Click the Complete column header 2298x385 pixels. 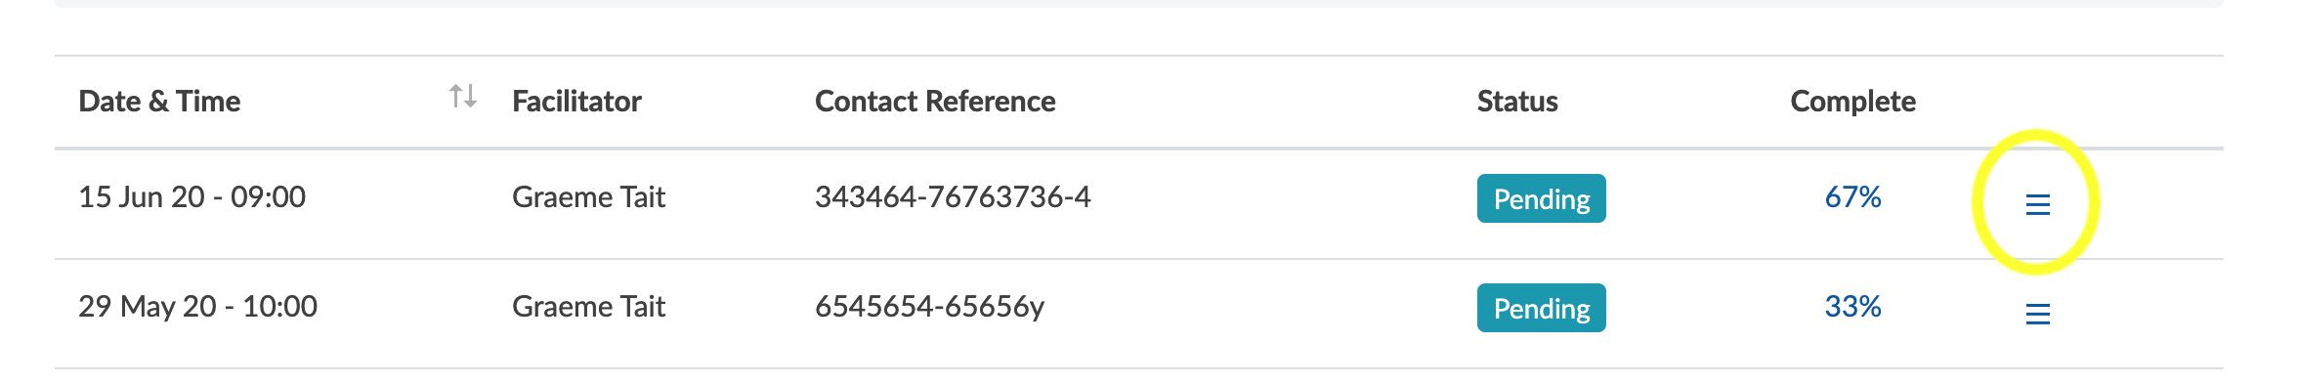[x=1852, y=101]
